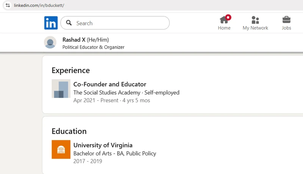Click the site info icon in address bar
Image resolution: width=303 pixels, height=174 pixels.
[x=8, y=5]
